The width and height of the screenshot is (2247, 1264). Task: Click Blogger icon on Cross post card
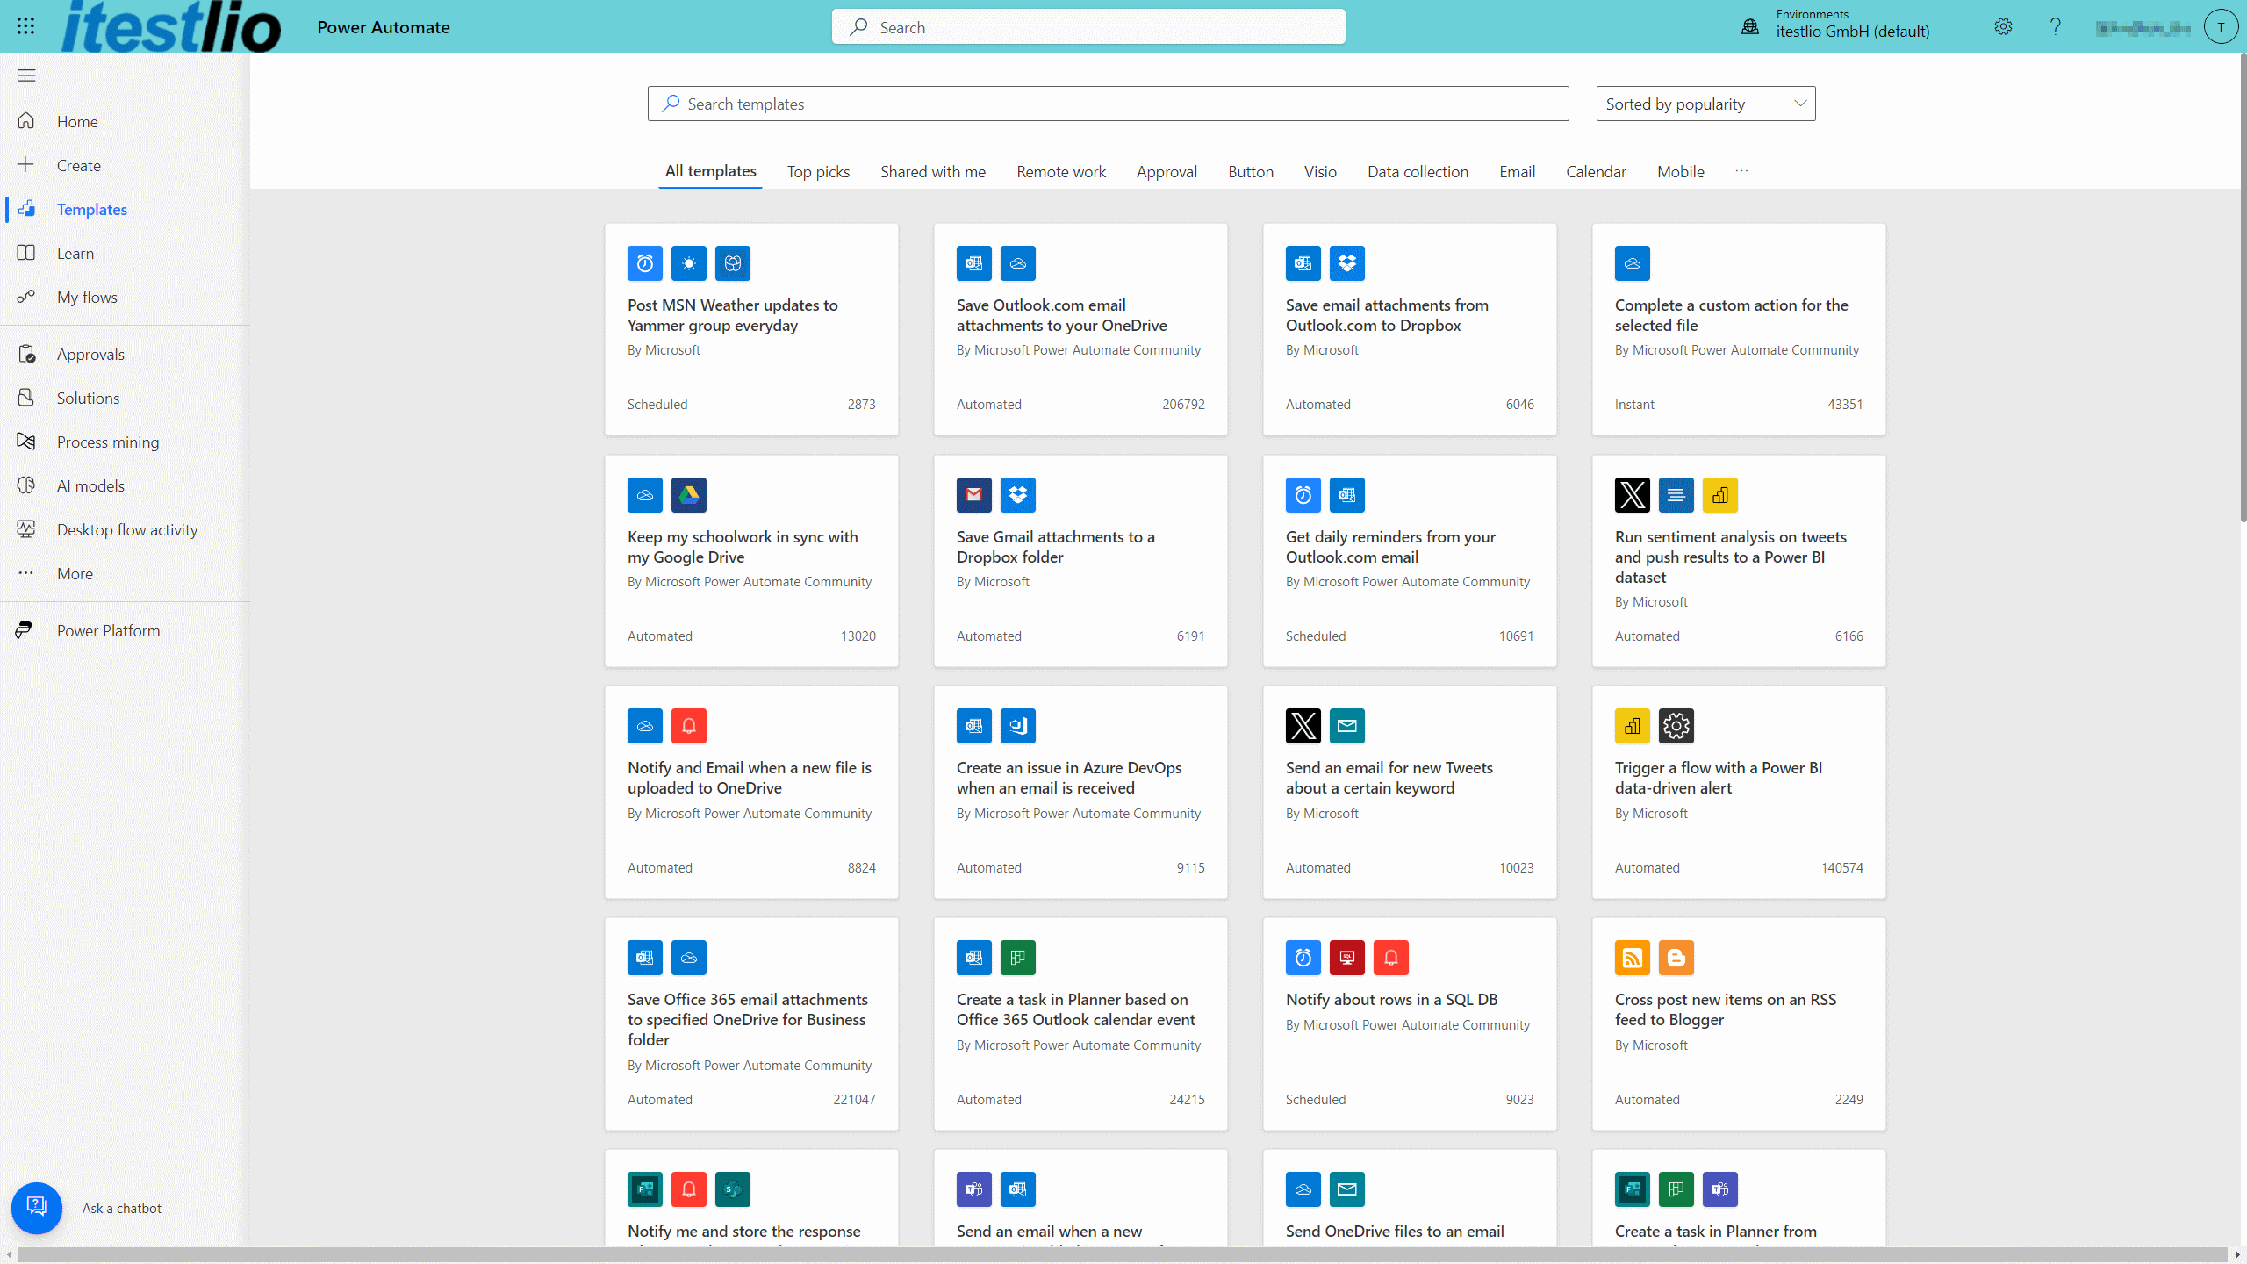(1676, 958)
